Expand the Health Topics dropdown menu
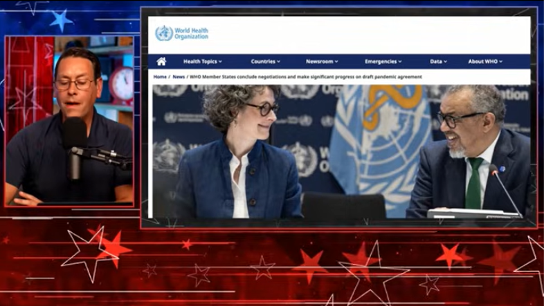The height and width of the screenshot is (306, 544). 202,61
